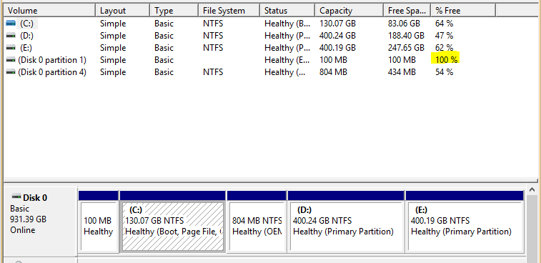Select the (E:) volume name in list
The height and width of the screenshot is (263, 541).
(x=26, y=48)
